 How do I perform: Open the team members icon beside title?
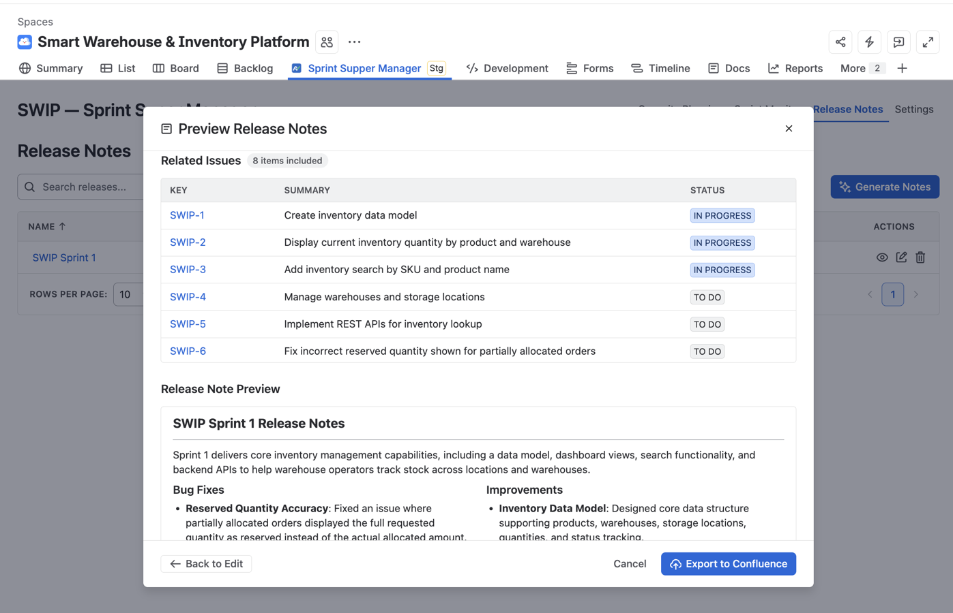click(x=327, y=42)
